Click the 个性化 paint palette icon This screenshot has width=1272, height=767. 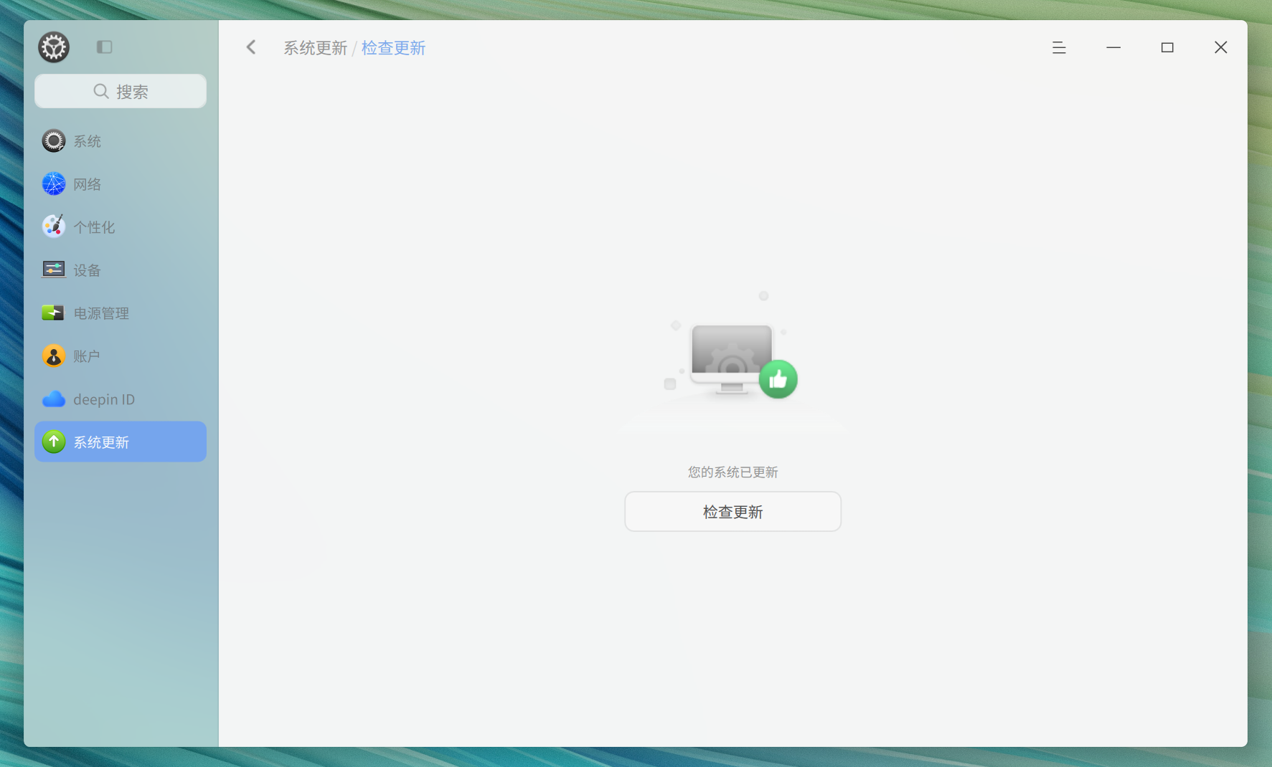54,227
